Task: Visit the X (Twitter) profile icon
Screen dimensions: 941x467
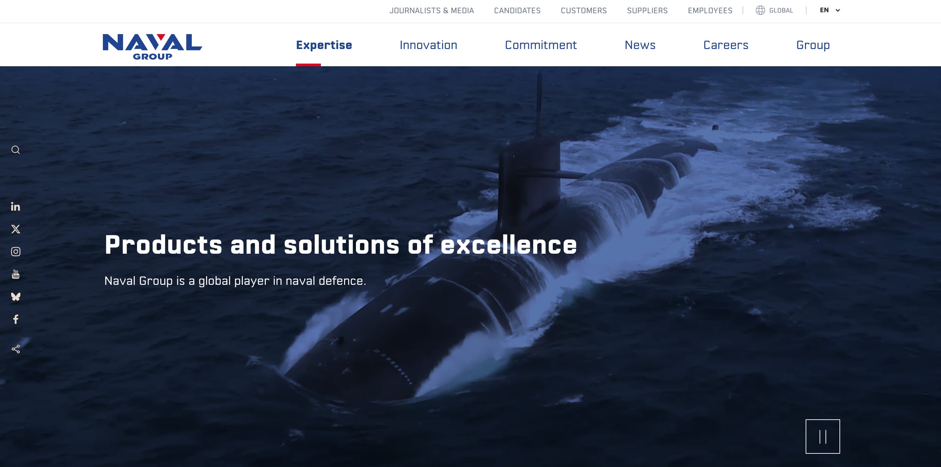Action: pos(15,229)
